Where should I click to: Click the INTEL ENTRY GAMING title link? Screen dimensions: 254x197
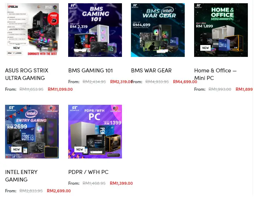pos(21,176)
